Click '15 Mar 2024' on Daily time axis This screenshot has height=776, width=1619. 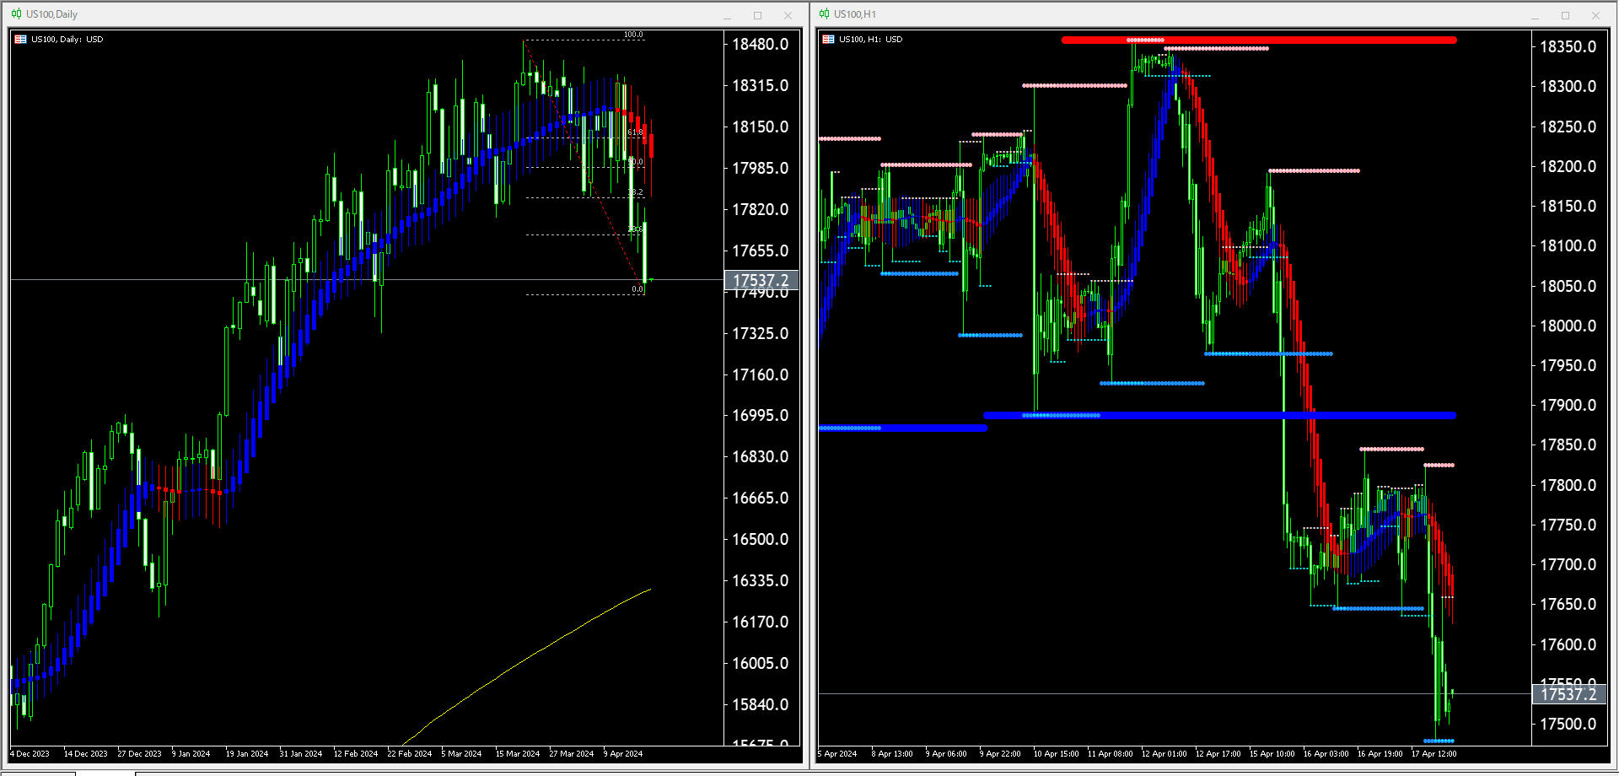pyautogui.click(x=518, y=754)
